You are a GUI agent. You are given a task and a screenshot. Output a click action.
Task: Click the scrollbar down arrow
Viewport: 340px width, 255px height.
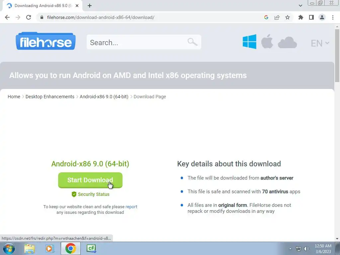point(337,239)
